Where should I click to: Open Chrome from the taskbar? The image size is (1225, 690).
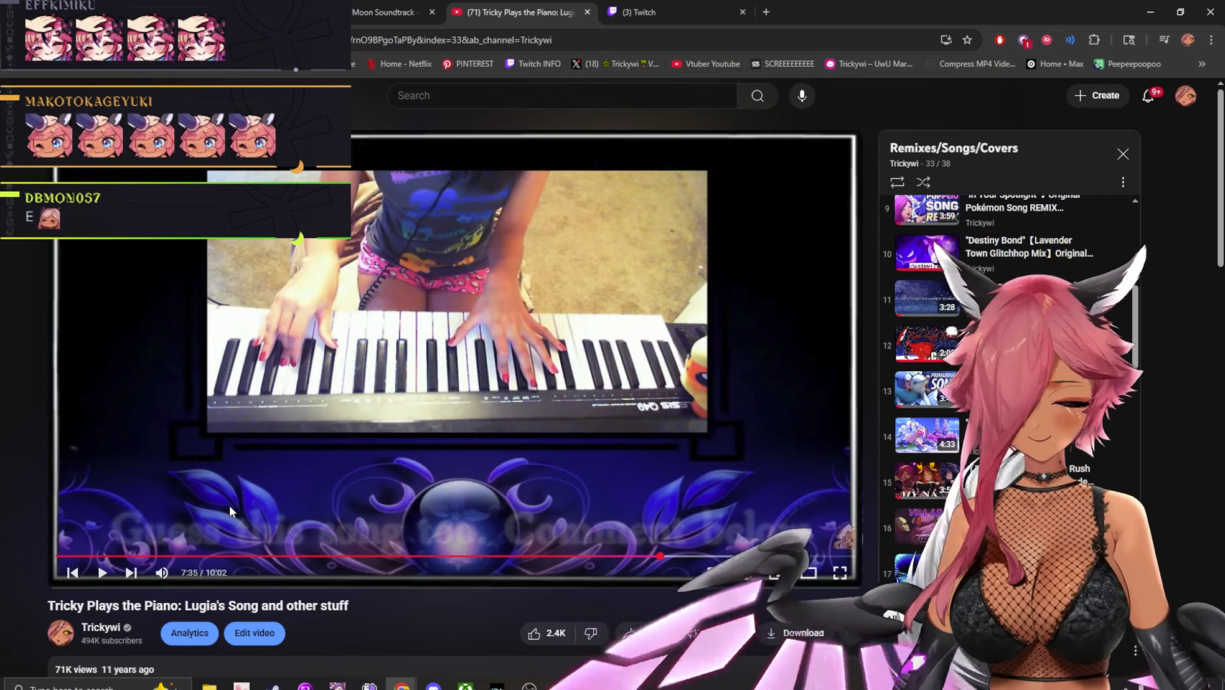402,686
